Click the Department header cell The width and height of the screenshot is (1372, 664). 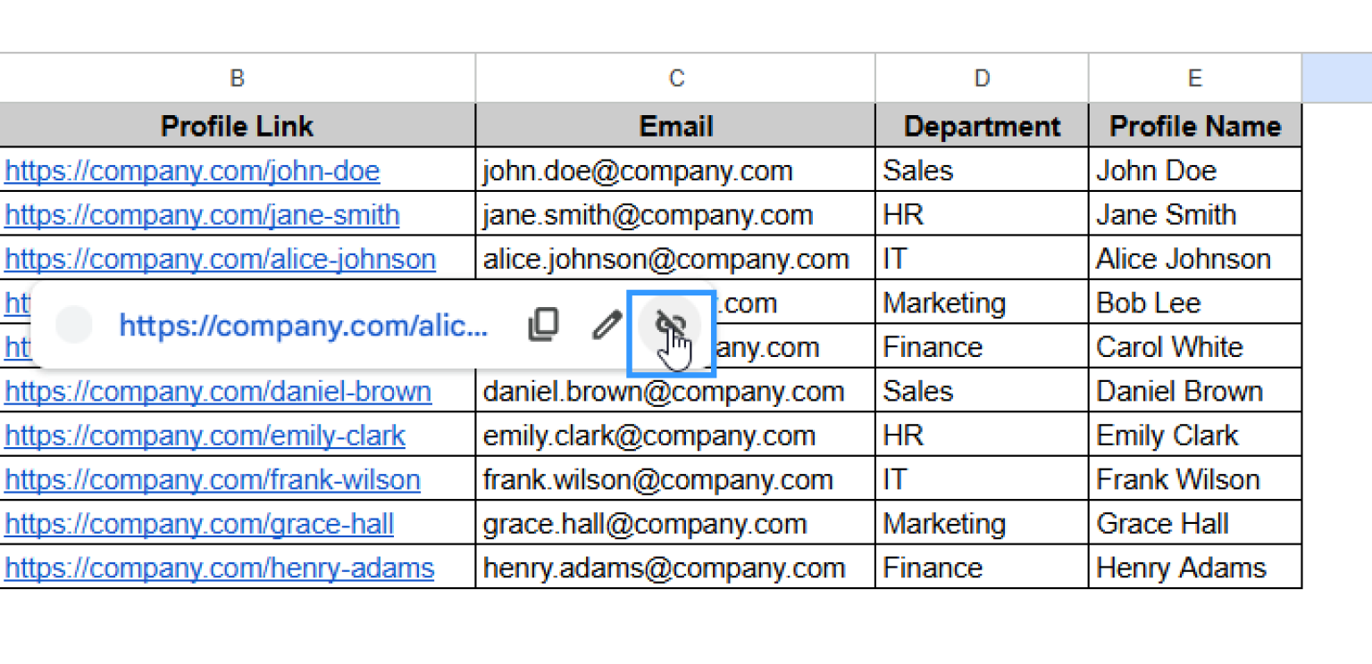tap(982, 126)
